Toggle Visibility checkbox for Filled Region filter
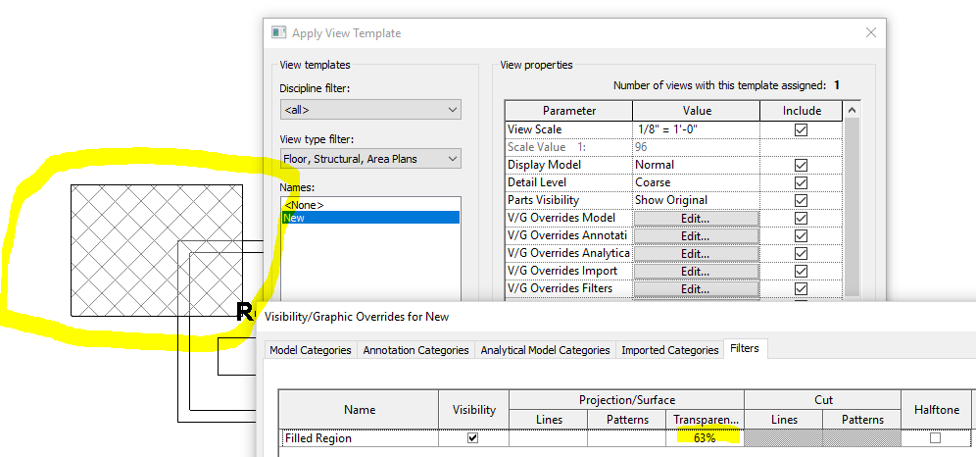This screenshot has height=457, width=976. click(474, 438)
